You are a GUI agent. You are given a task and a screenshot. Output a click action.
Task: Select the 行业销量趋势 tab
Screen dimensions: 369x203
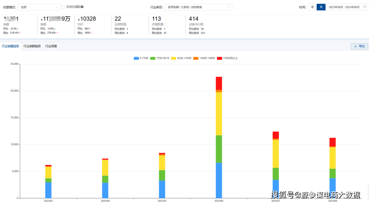[x=10, y=46]
